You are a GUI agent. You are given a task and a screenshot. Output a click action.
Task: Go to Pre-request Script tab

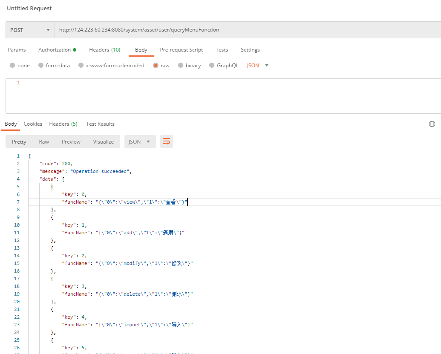[x=181, y=50]
